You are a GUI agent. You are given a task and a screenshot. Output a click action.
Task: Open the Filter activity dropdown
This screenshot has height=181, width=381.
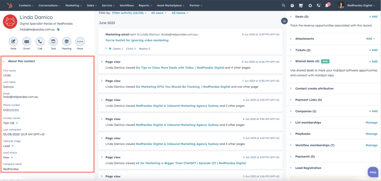(x=129, y=13)
